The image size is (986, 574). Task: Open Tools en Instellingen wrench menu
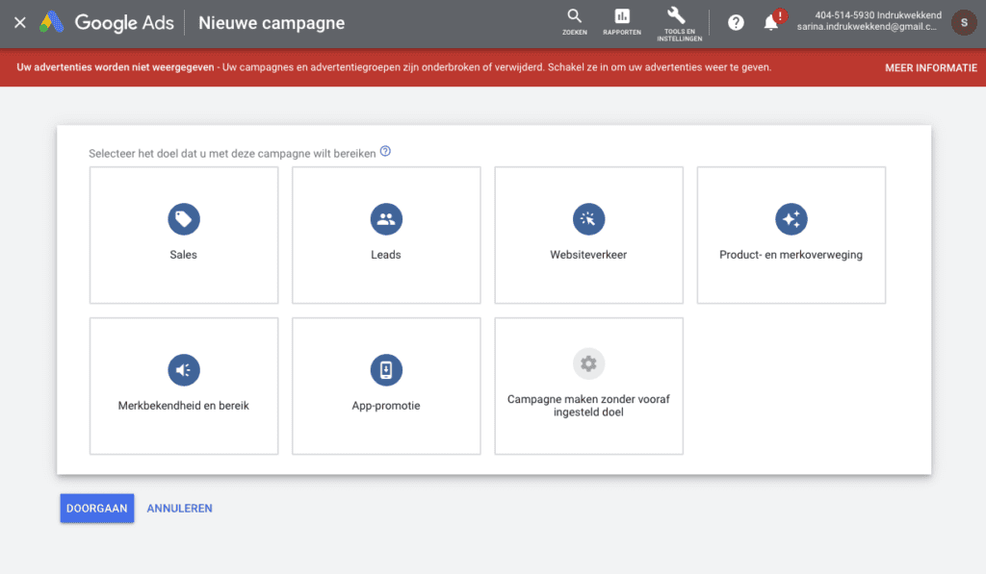tap(679, 23)
